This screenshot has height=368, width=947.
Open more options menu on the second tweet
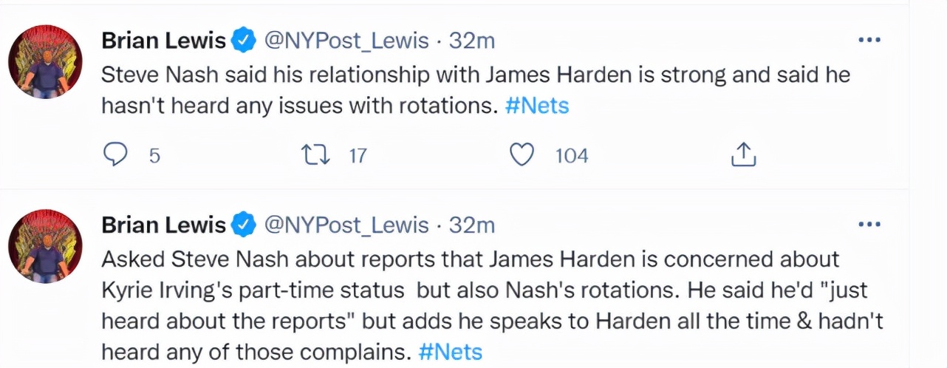[869, 223]
